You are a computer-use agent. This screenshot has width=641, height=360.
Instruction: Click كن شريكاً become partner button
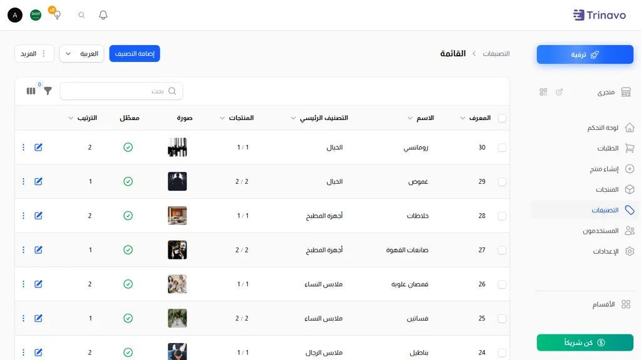click(x=585, y=342)
